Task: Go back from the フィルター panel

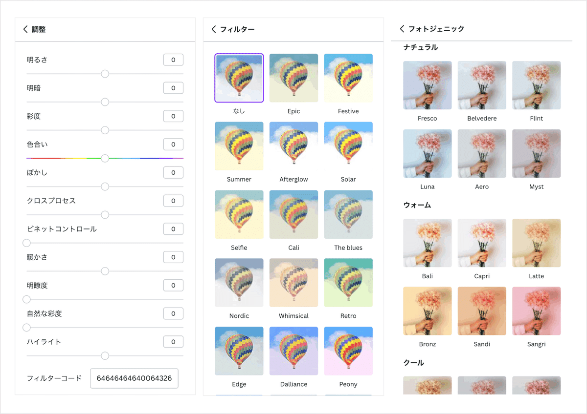Action: coord(214,29)
